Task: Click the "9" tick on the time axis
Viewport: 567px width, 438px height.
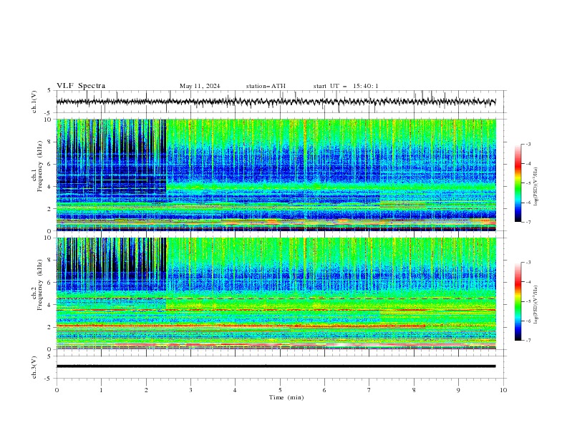Action: [458, 390]
